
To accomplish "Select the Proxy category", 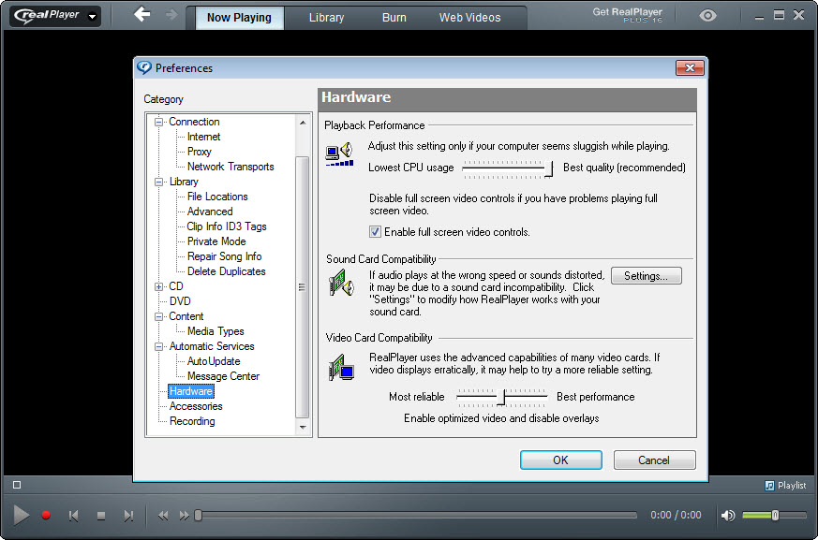I will click(x=200, y=152).
